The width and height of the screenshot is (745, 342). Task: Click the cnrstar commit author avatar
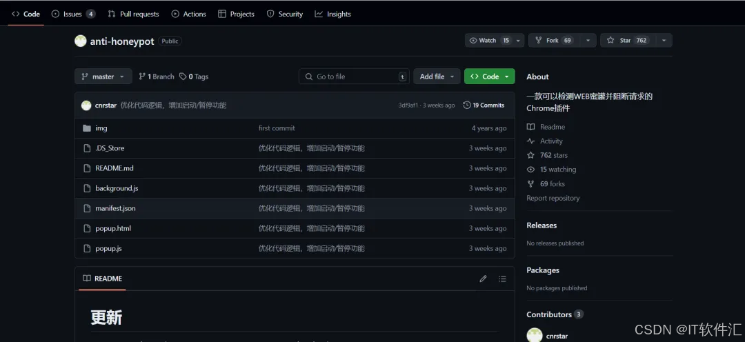point(86,105)
